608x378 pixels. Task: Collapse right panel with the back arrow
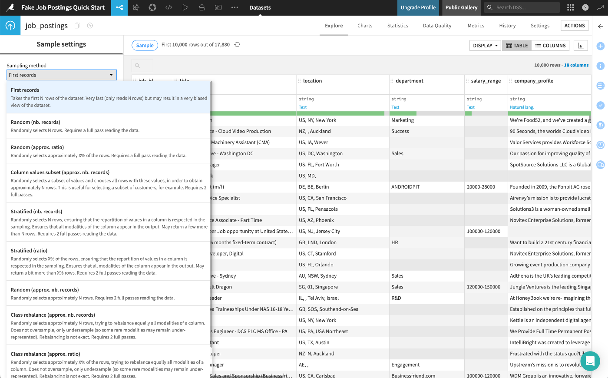click(x=601, y=26)
